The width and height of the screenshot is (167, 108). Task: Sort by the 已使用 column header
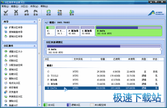point(114,59)
